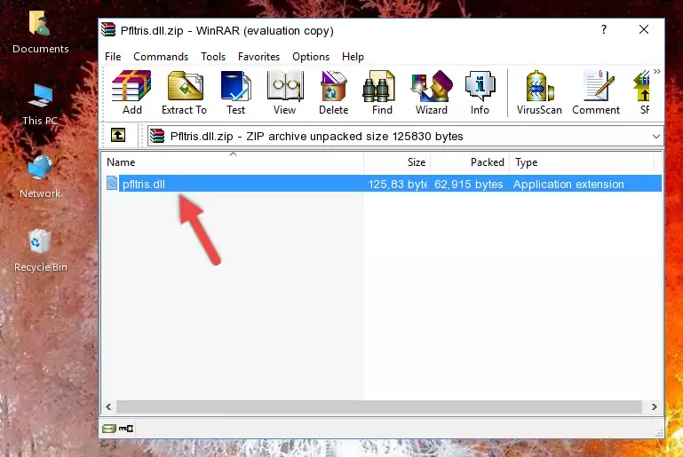This screenshot has height=457, width=683.
Task: Click the horizontal scrollbar right arrow
Action: point(655,406)
